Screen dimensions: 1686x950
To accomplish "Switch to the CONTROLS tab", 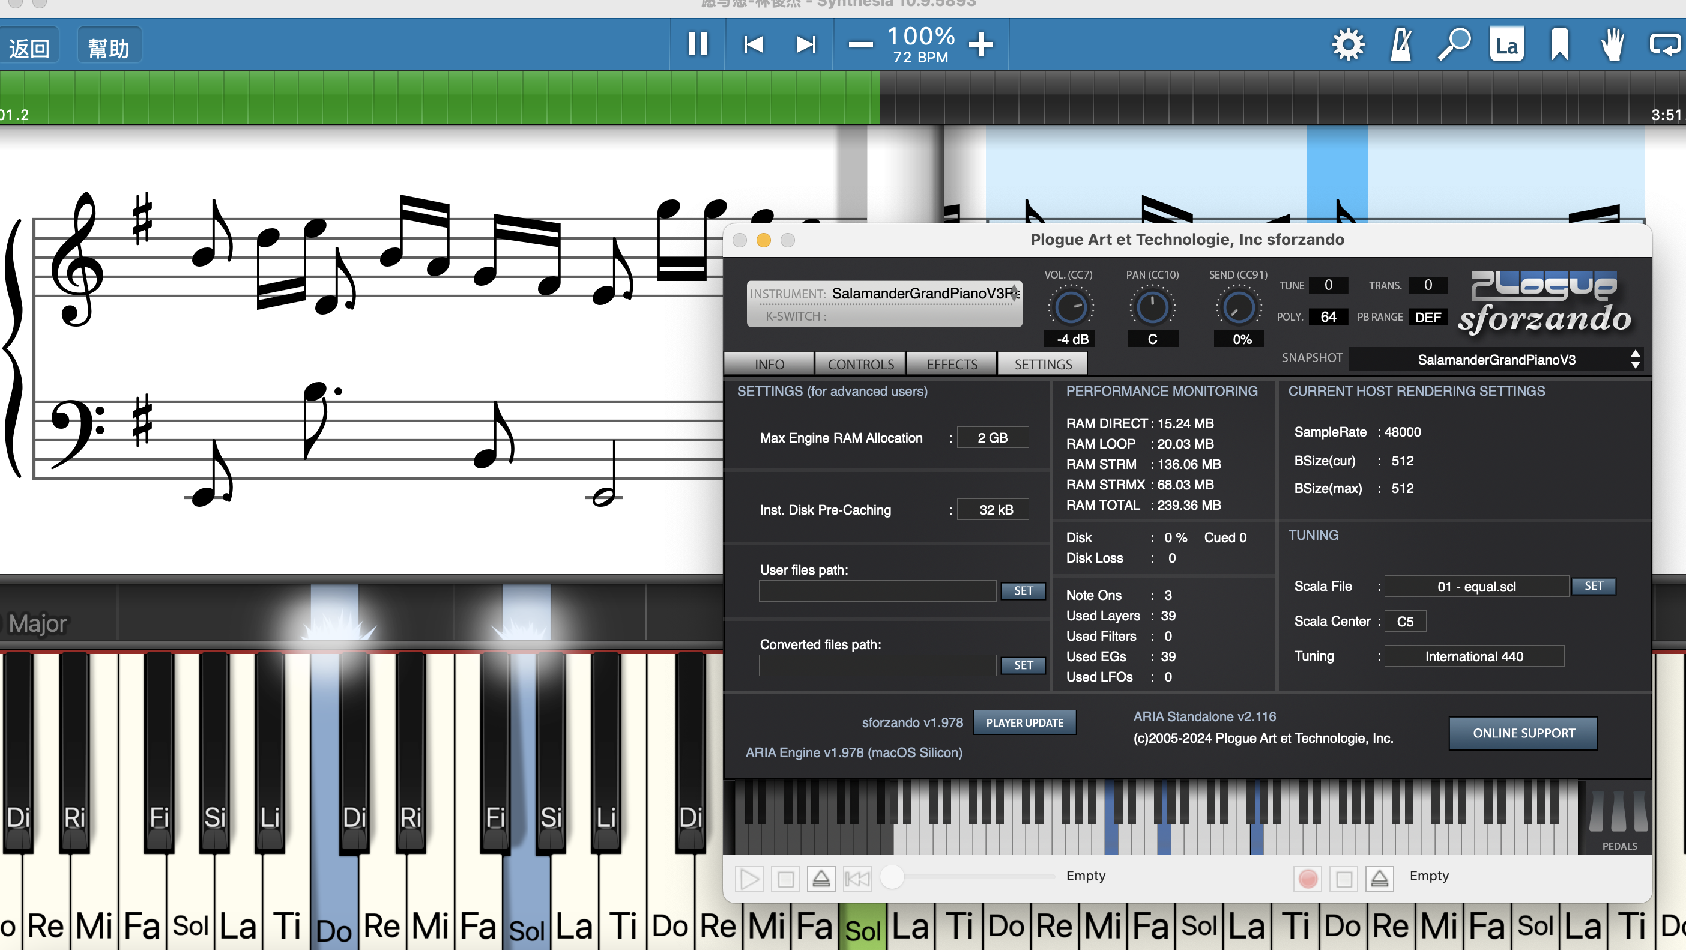I will pyautogui.click(x=860, y=364).
